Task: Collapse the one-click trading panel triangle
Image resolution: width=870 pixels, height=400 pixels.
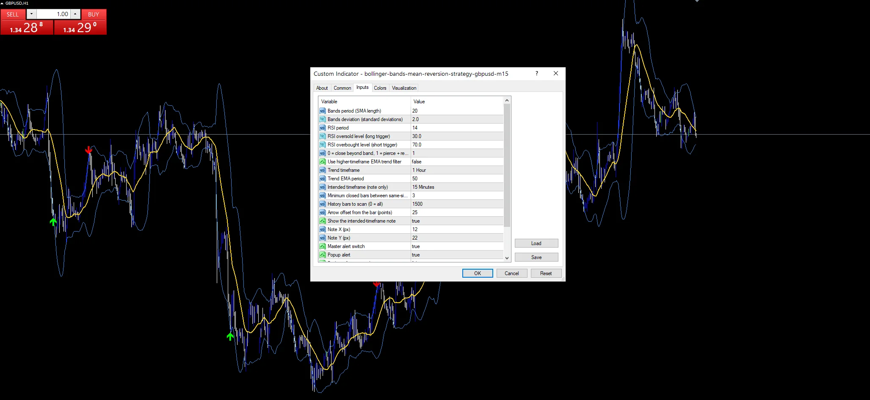Action: 2,3
